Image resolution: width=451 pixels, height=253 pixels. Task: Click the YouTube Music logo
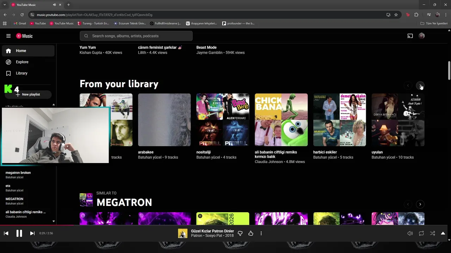(24, 36)
